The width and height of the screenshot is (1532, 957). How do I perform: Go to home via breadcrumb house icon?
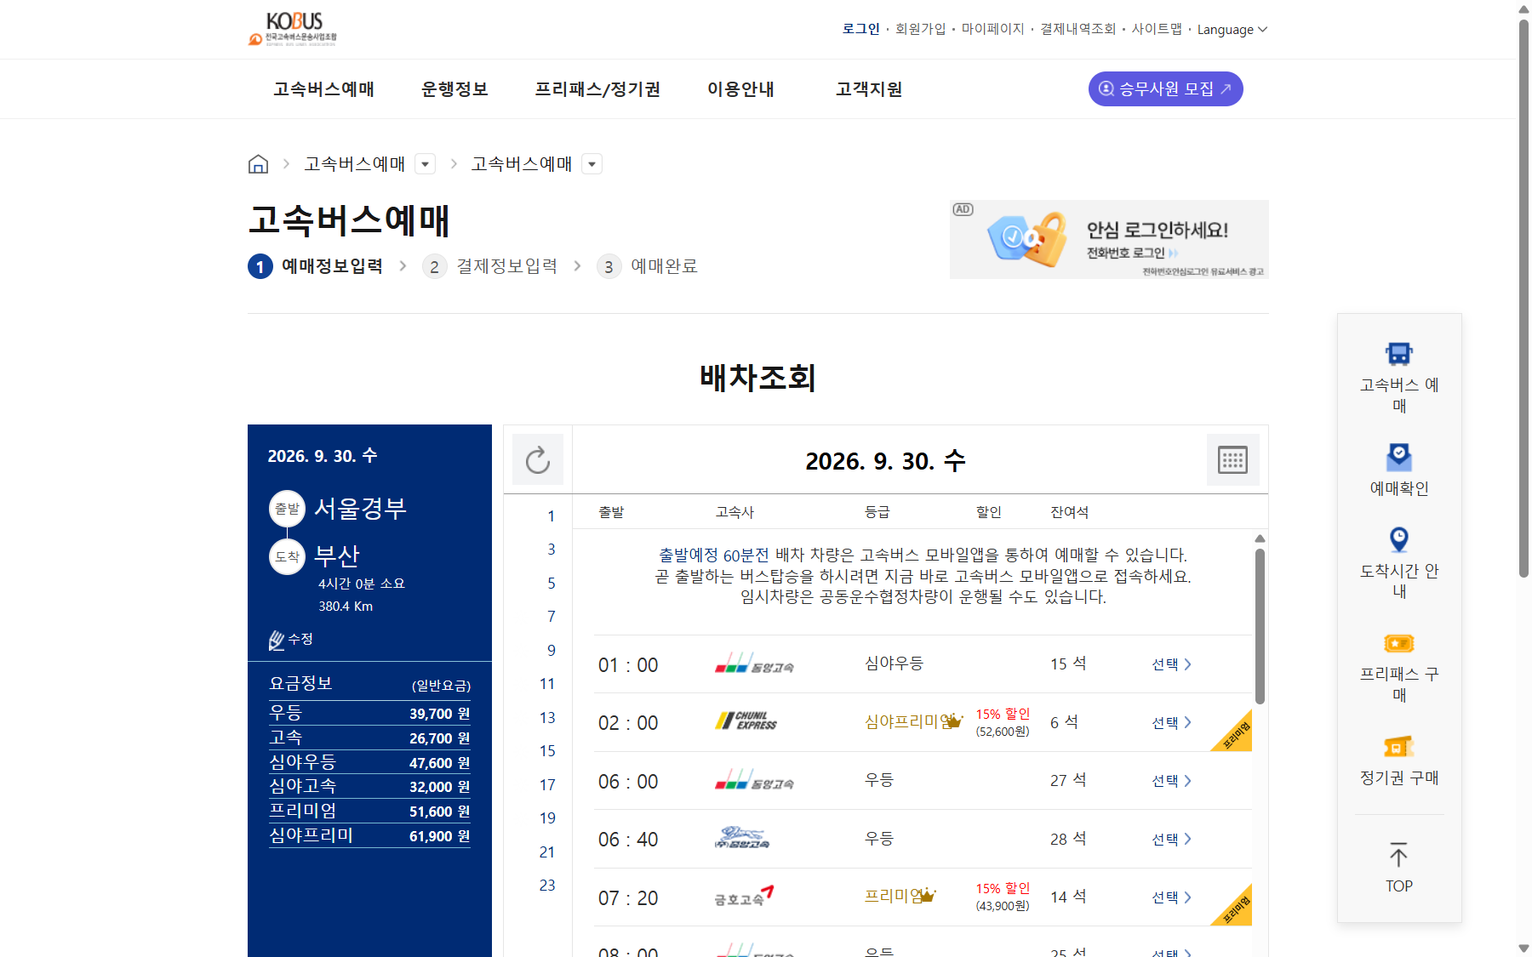(x=258, y=164)
